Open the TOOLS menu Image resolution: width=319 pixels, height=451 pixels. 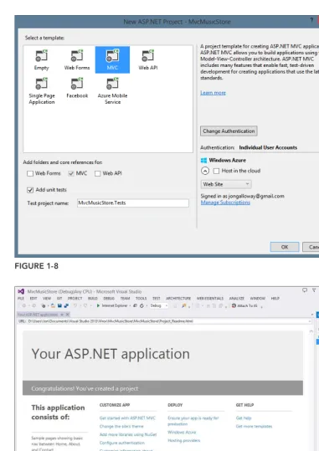click(x=141, y=299)
